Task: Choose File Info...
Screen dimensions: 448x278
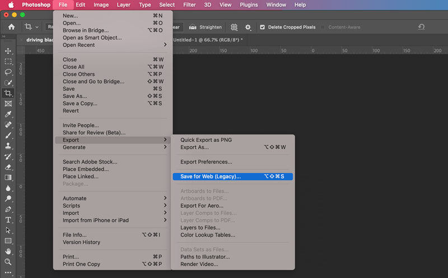Action: pyautogui.click(x=113, y=234)
